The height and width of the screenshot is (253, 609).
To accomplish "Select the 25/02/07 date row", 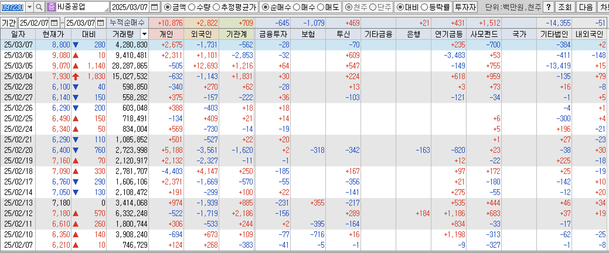I will click(304, 245).
